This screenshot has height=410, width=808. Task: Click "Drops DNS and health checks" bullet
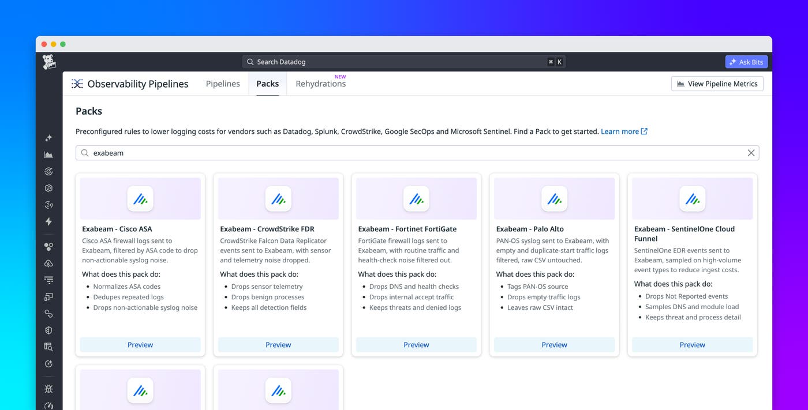tap(414, 287)
